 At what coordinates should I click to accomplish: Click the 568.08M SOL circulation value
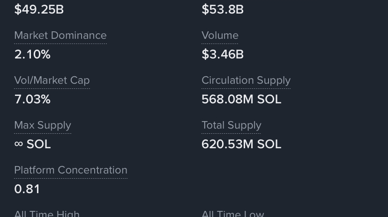tap(241, 99)
